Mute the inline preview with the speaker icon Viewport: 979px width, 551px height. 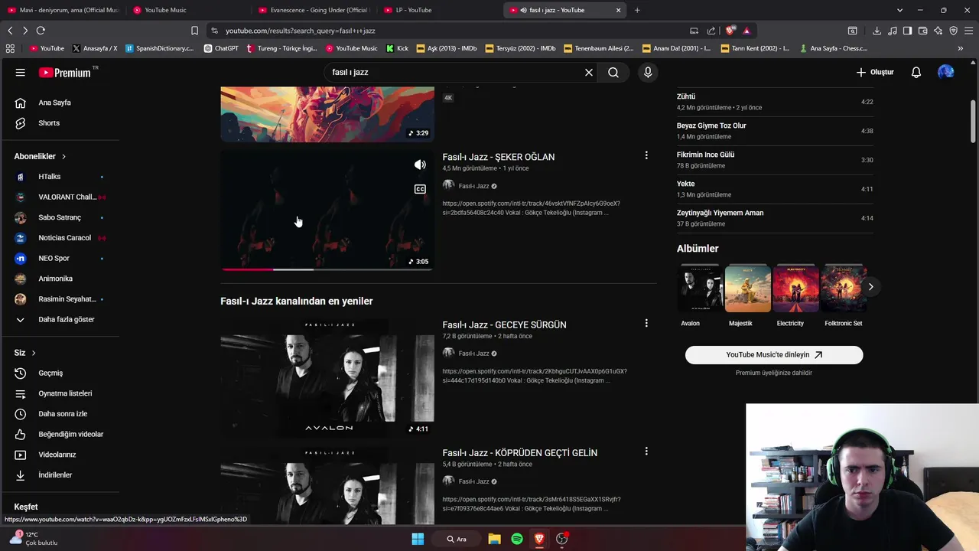[x=420, y=165]
